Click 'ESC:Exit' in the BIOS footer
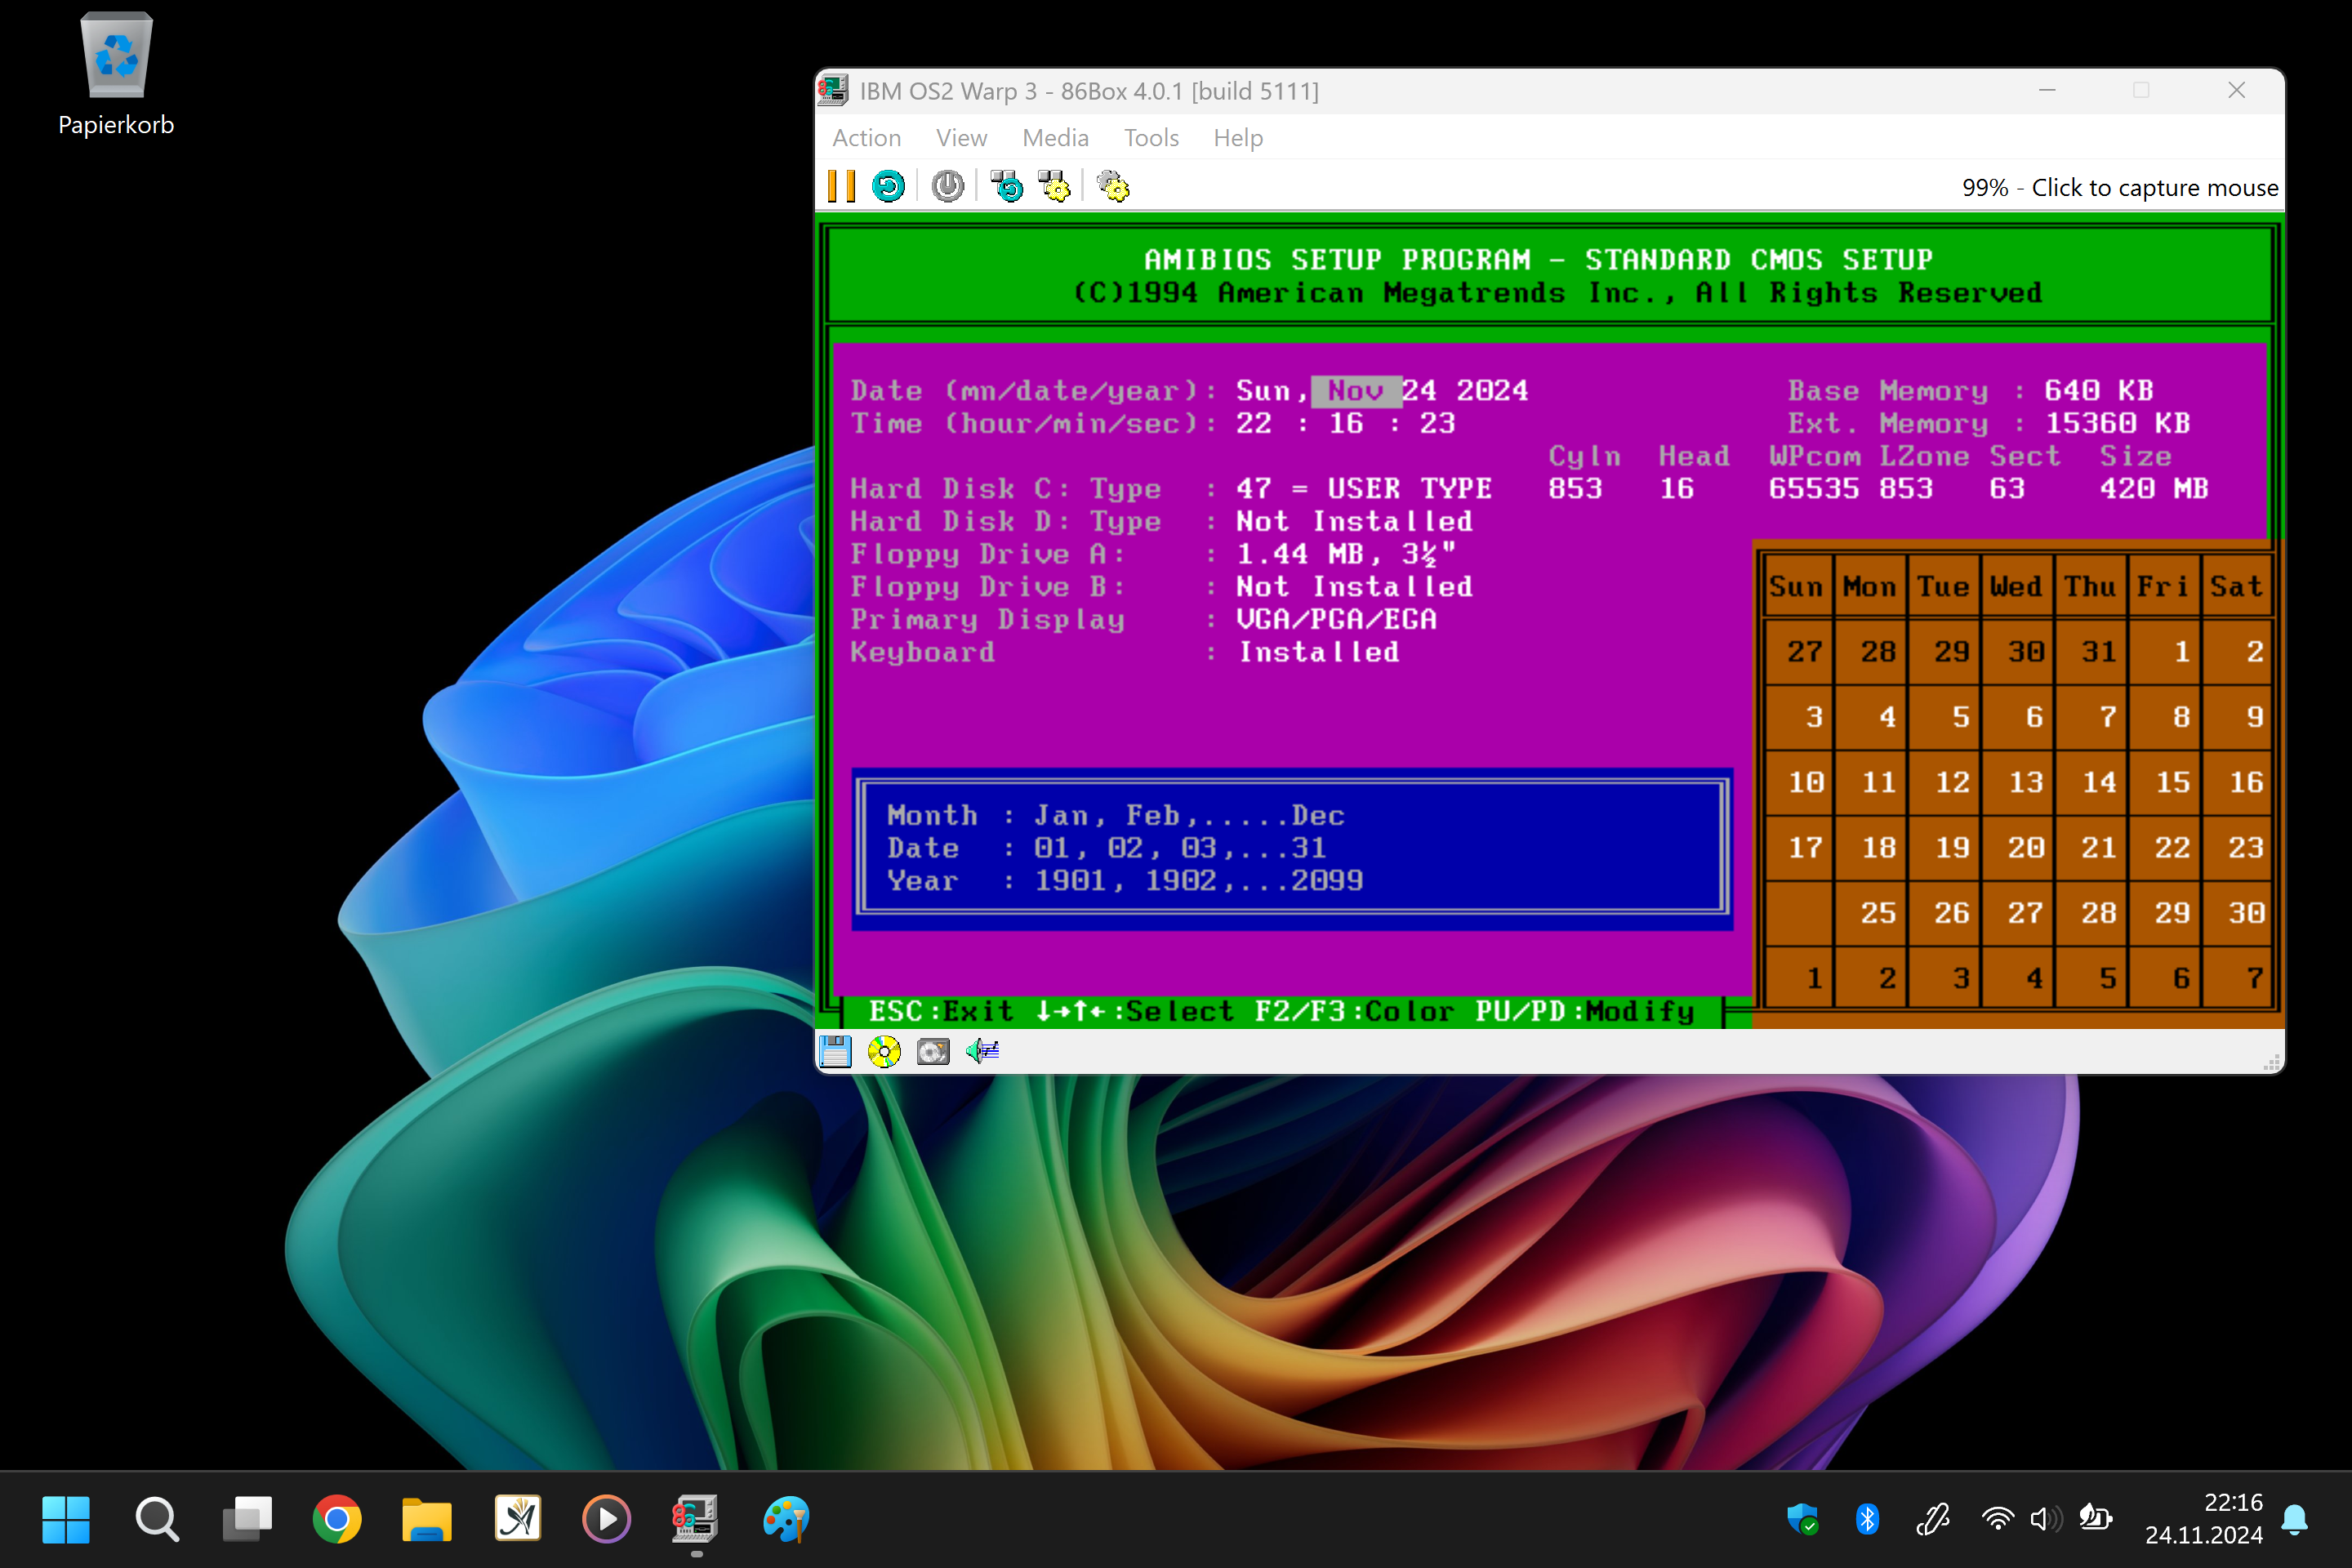Image resolution: width=2352 pixels, height=1568 pixels. tap(942, 1011)
